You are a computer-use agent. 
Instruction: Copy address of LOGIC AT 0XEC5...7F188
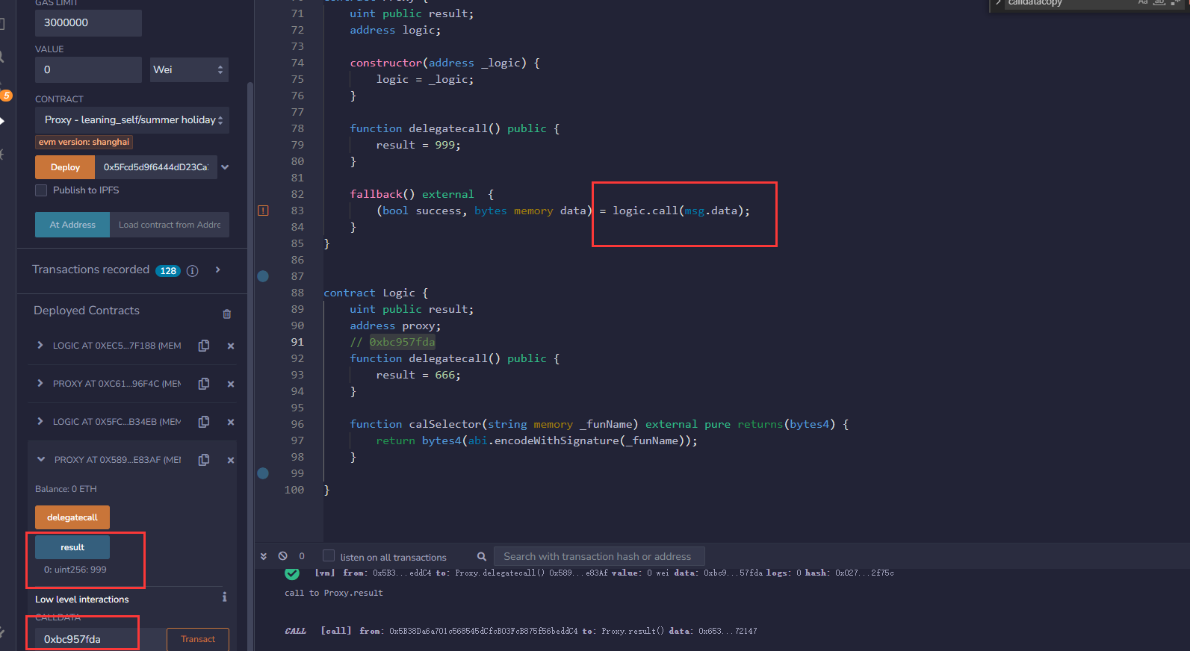(x=203, y=346)
